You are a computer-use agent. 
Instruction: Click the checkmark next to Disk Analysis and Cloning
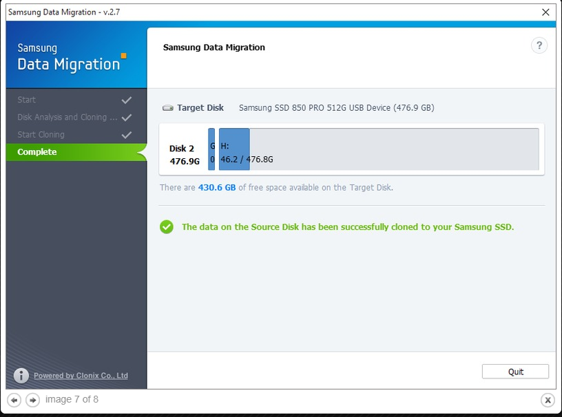[x=127, y=118]
